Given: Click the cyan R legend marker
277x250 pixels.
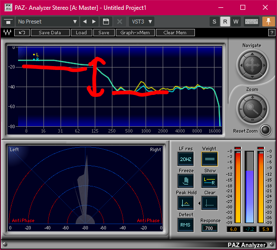Looking at the screenshot, I should pyautogui.click(x=34, y=60).
